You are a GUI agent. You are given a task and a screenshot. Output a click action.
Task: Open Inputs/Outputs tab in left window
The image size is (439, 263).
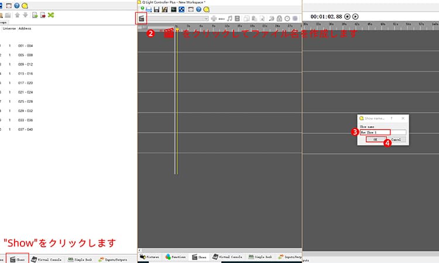pos(113,259)
